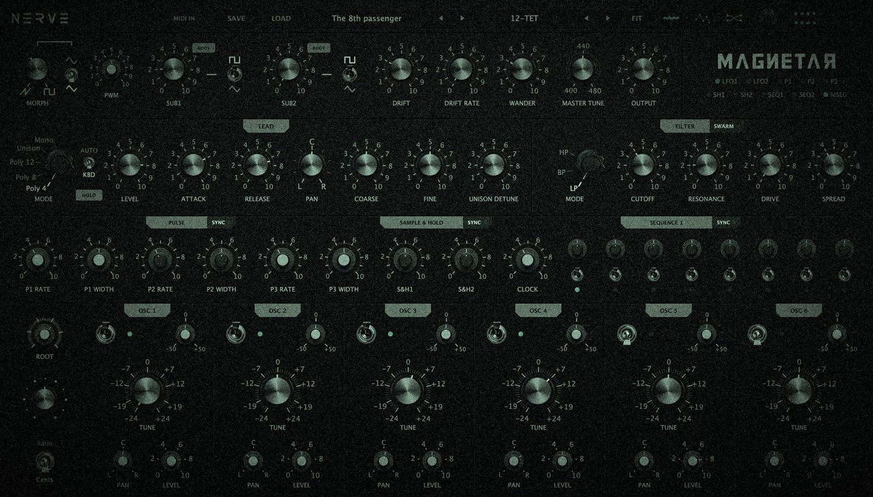Enable the OSC 5 switch
This screenshot has width=873, height=497.
(626, 335)
